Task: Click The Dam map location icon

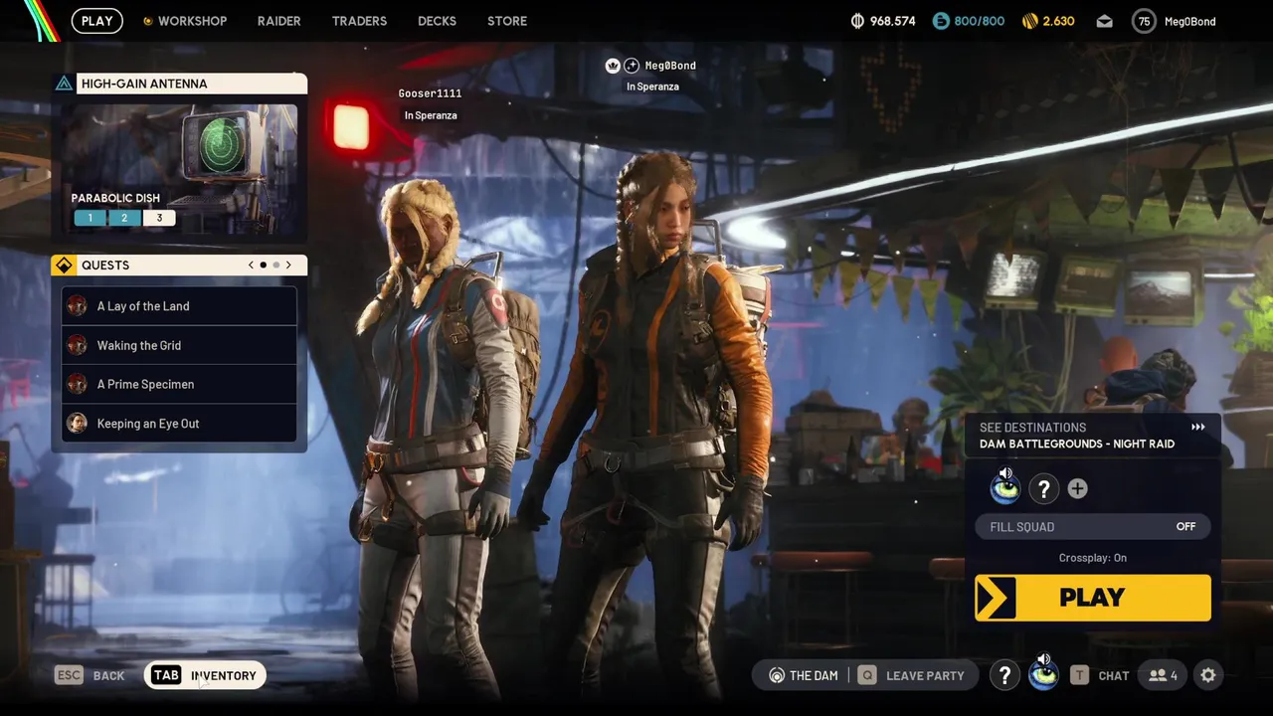Action: 777,675
